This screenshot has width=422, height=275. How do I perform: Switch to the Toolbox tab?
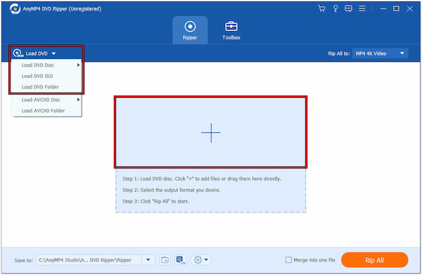231,30
